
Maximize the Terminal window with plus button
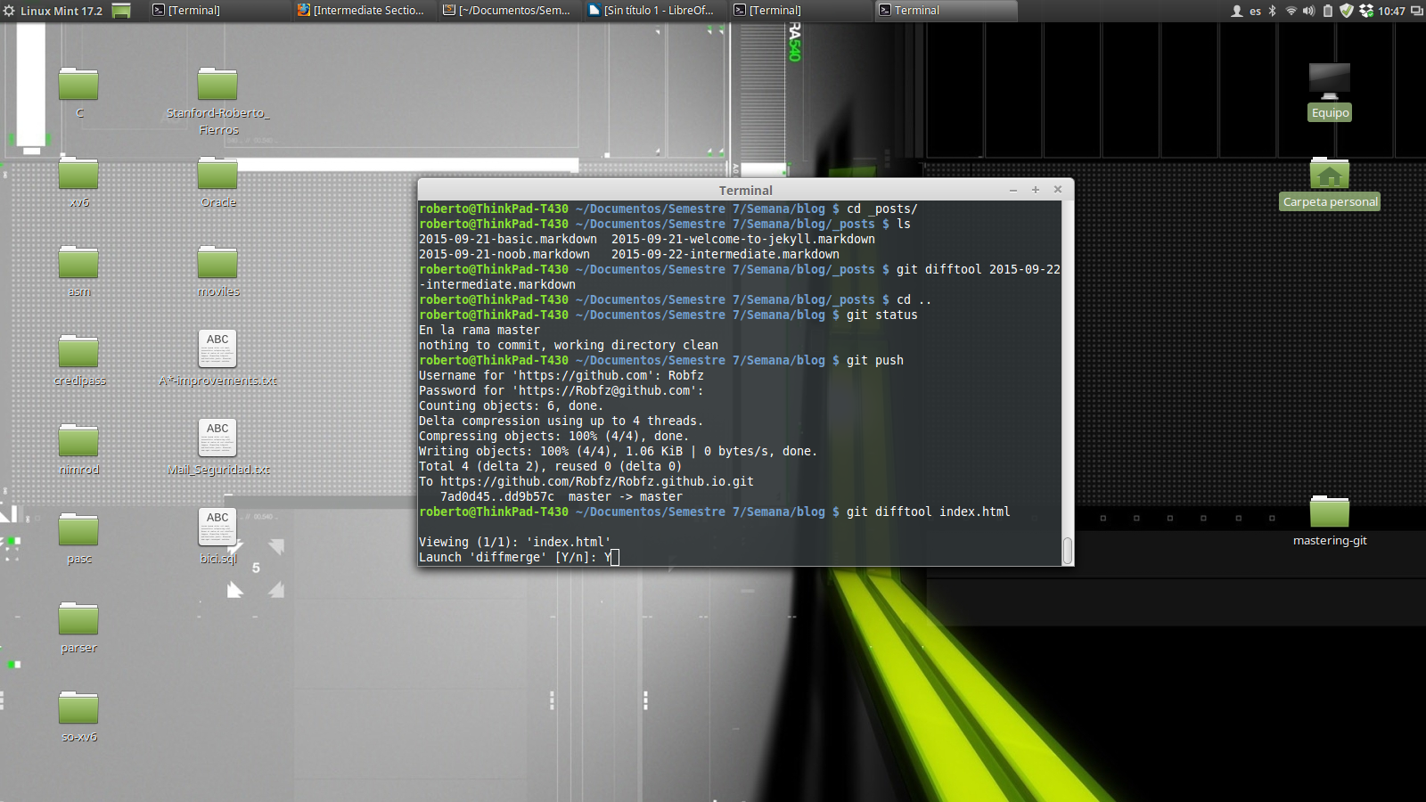point(1036,190)
